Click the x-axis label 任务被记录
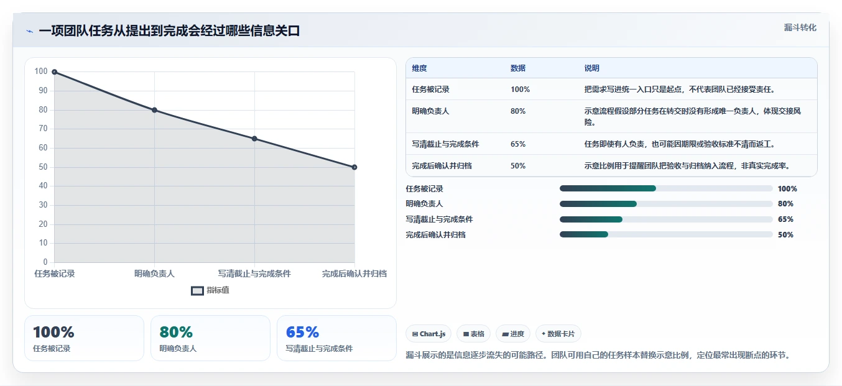This screenshot has width=842, height=386. coord(55,273)
